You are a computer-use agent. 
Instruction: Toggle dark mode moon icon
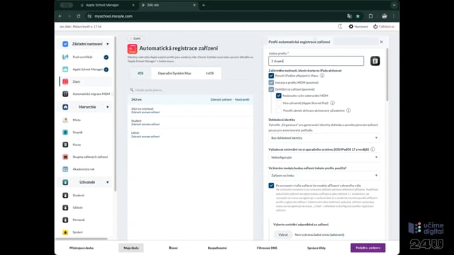pyautogui.click(x=340, y=27)
